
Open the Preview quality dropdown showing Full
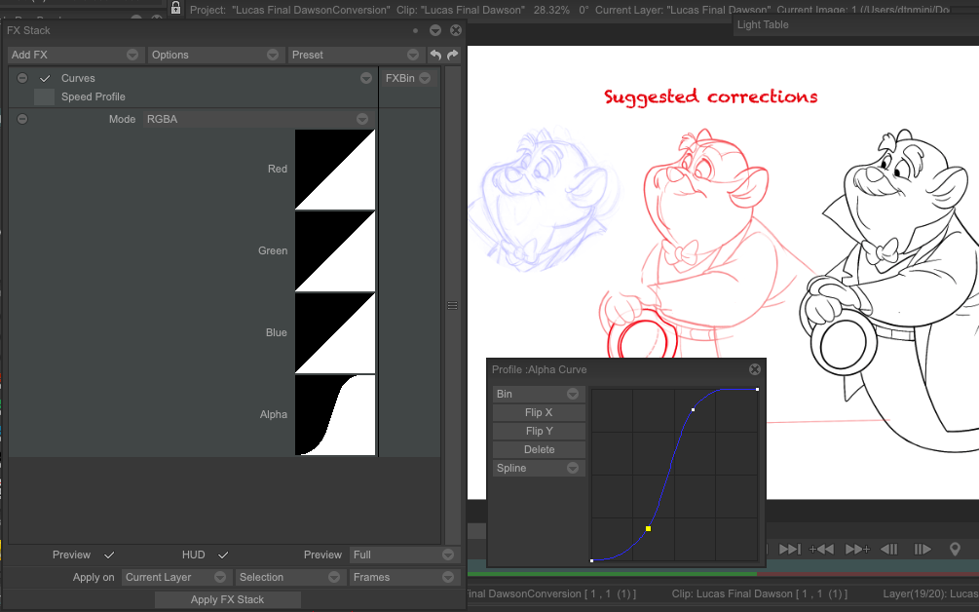click(x=404, y=555)
